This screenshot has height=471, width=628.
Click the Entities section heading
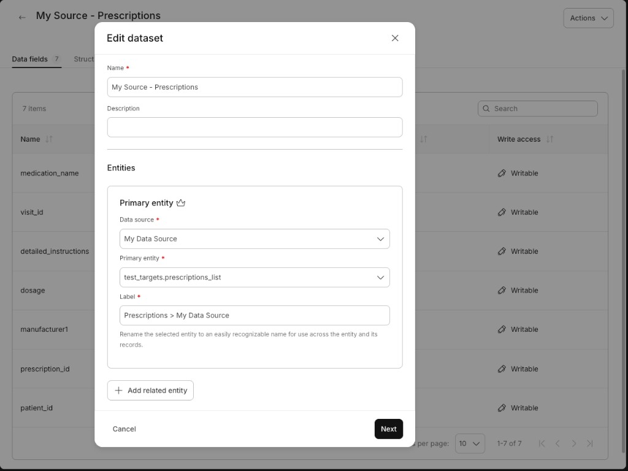[x=121, y=168]
